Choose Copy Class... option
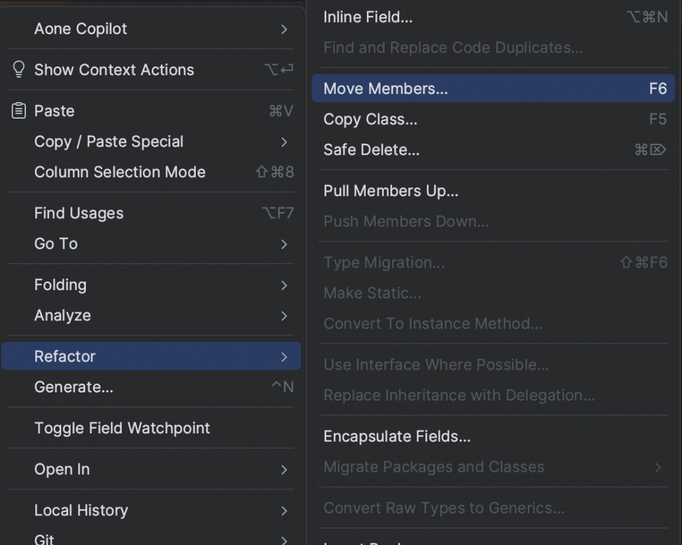Image resolution: width=682 pixels, height=545 pixels. [493, 119]
